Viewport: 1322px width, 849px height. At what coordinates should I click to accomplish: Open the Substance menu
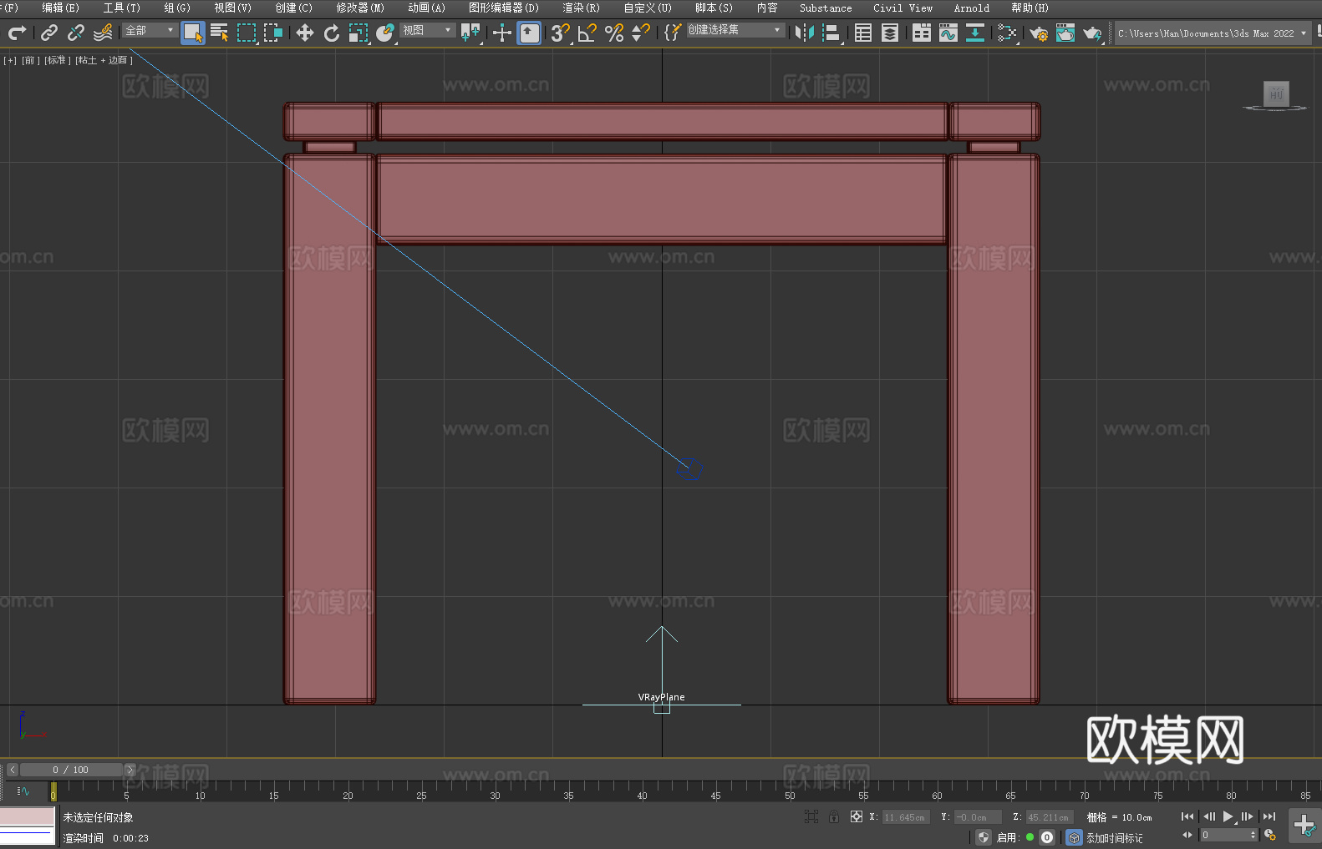[826, 8]
